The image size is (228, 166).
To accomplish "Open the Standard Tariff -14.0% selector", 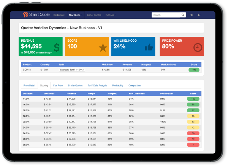I will pyautogui.click(x=72, y=70).
